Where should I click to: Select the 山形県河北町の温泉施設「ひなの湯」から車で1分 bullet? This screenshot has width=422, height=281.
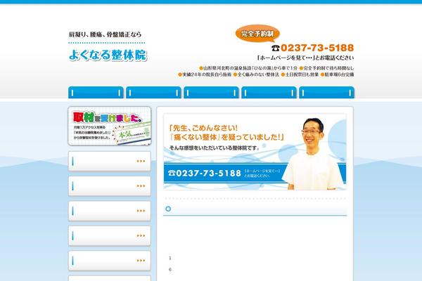[x=250, y=68]
